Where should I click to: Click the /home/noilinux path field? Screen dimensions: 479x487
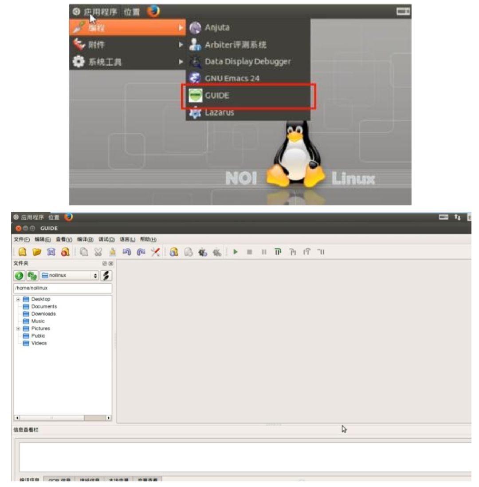click(63, 288)
